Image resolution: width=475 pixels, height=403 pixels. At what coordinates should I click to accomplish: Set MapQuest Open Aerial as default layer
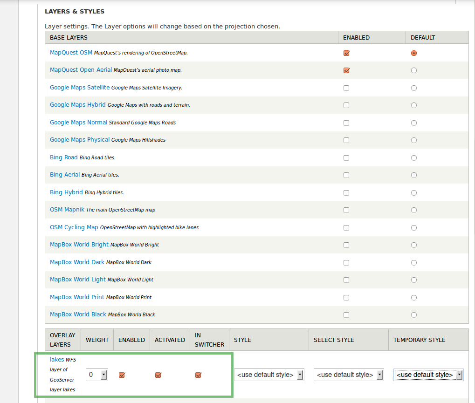click(x=413, y=70)
